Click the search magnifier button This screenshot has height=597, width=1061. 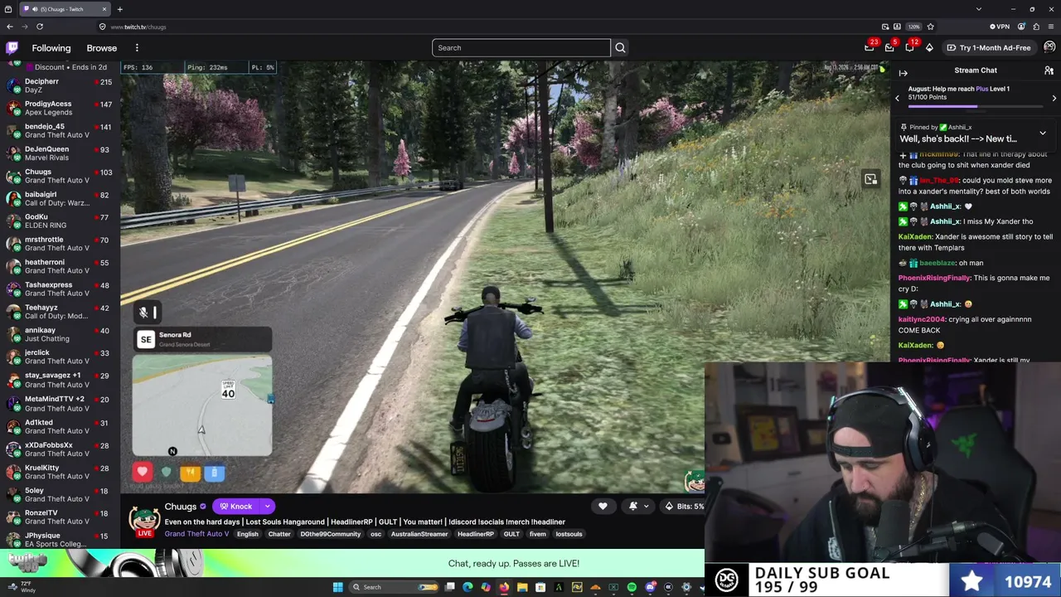click(x=620, y=48)
